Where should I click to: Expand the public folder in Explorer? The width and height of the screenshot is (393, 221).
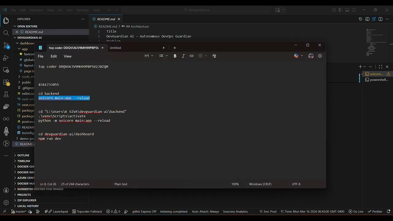pos(26,82)
